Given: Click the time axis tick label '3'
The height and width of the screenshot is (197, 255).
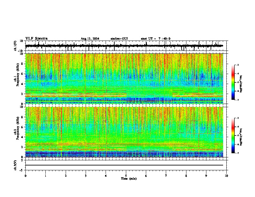Looking at the screenshot, I should tap(86, 176).
